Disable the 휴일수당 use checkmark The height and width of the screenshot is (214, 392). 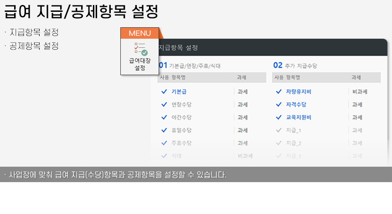click(x=164, y=130)
